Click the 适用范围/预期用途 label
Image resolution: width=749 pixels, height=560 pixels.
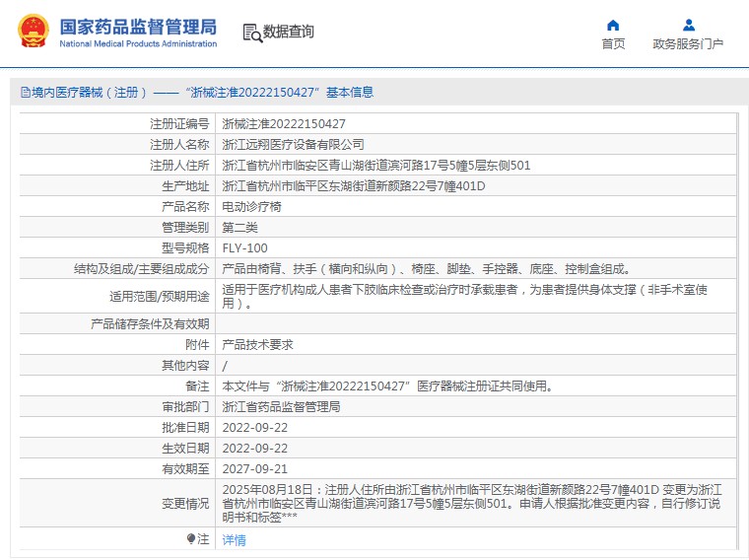pos(160,296)
